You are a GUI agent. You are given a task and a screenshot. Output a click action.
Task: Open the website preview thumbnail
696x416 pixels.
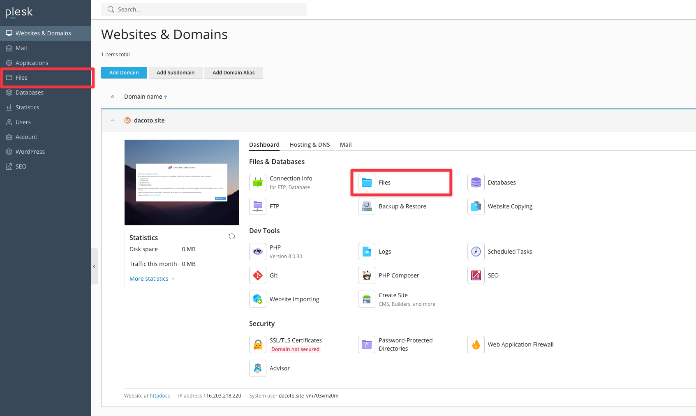point(182,183)
